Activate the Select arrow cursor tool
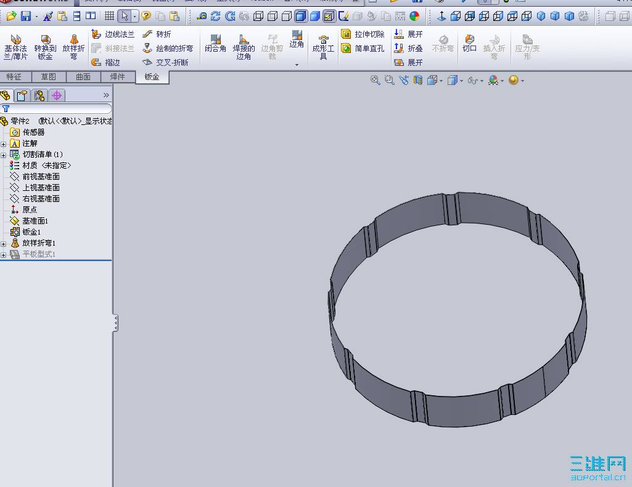 point(125,16)
